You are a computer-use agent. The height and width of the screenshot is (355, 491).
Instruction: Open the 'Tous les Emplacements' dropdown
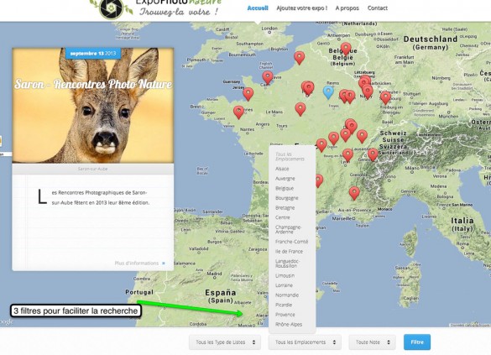pos(305,342)
